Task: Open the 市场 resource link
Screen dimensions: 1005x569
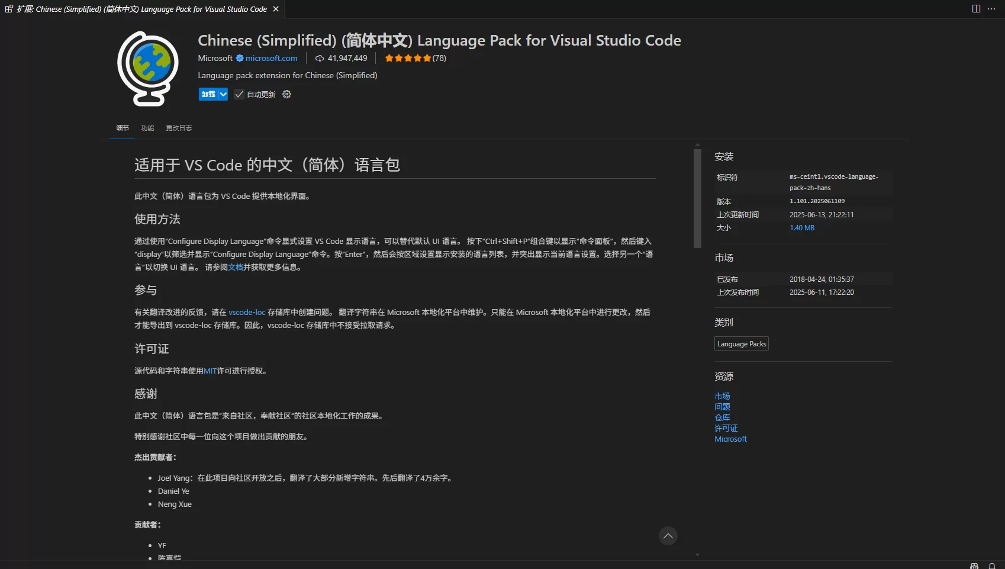Action: (x=722, y=396)
